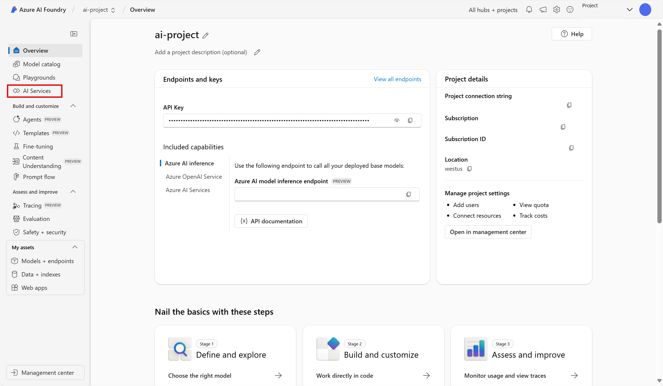Click the Help button

point(572,34)
